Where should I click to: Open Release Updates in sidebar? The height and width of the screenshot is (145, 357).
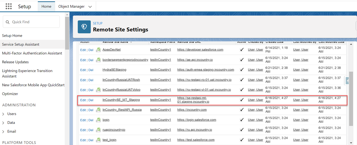(15, 62)
